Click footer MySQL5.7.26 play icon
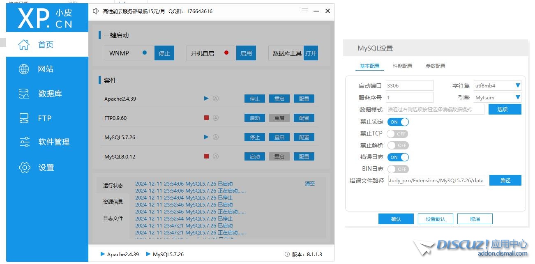Screen dimensions: 535x264 coord(148,254)
